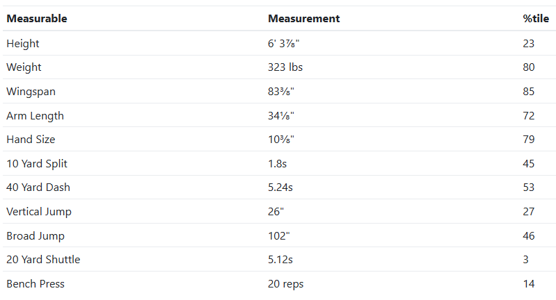Click the %tile column header

535,19
